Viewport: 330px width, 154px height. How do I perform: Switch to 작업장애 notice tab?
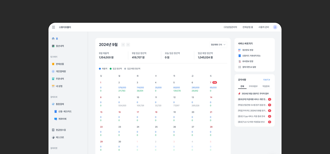(266, 86)
